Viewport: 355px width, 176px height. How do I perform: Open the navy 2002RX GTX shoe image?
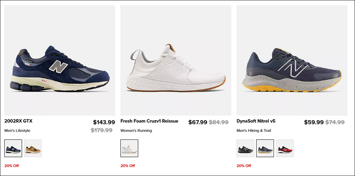[x=60, y=60]
